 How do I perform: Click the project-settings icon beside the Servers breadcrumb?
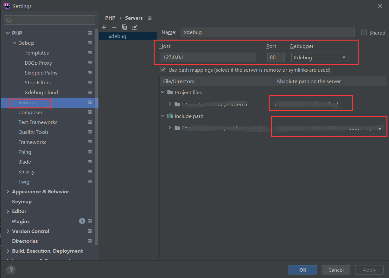point(150,18)
